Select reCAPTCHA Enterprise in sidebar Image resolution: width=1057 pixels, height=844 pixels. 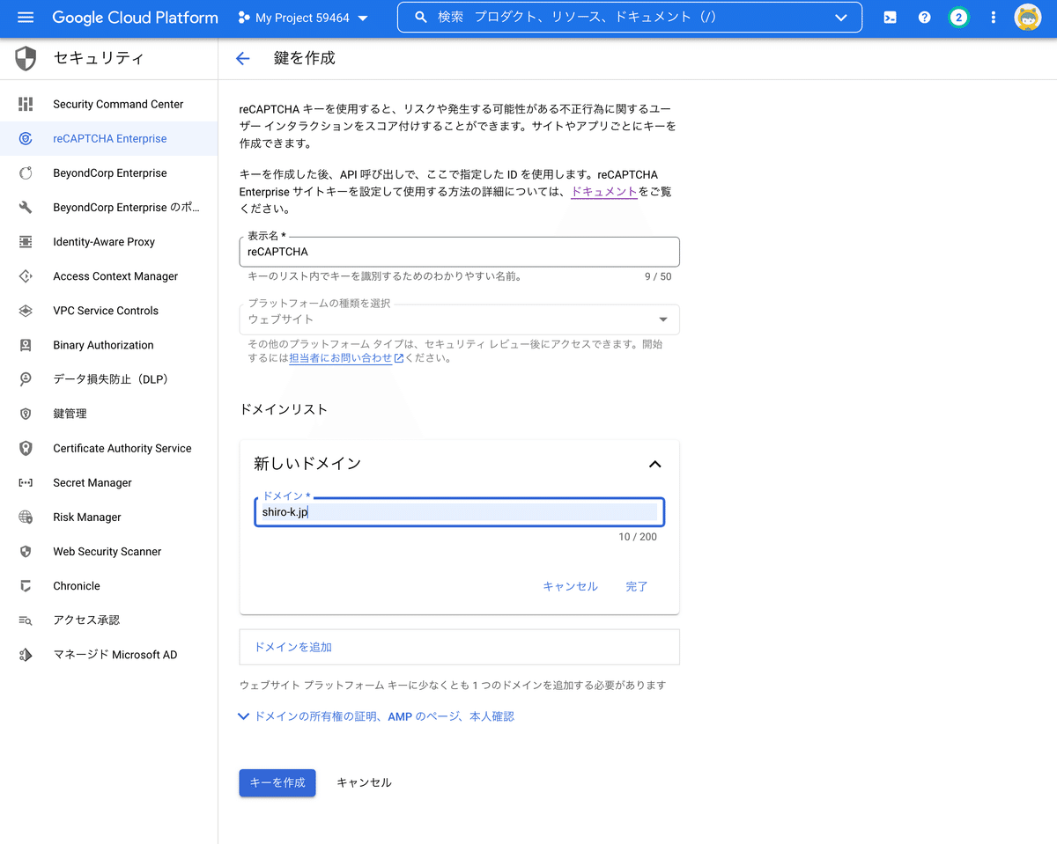tap(109, 138)
